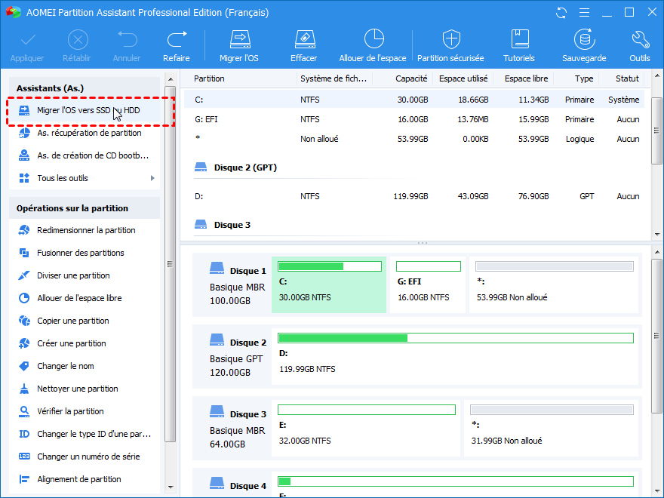Sort by Espace libre column header

coord(526,78)
